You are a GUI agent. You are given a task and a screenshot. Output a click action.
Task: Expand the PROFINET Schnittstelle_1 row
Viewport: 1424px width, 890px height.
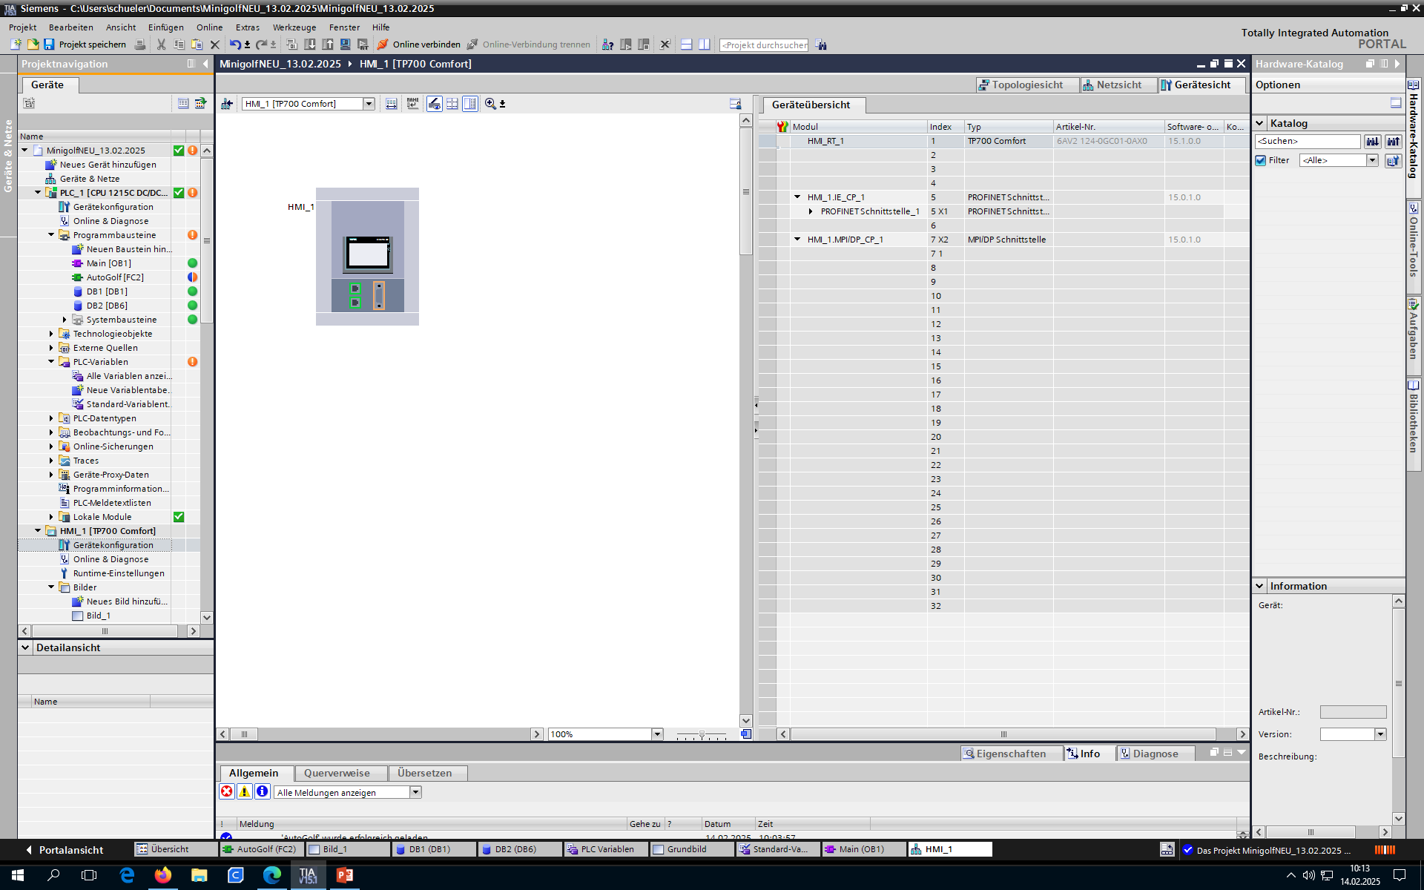point(811,211)
